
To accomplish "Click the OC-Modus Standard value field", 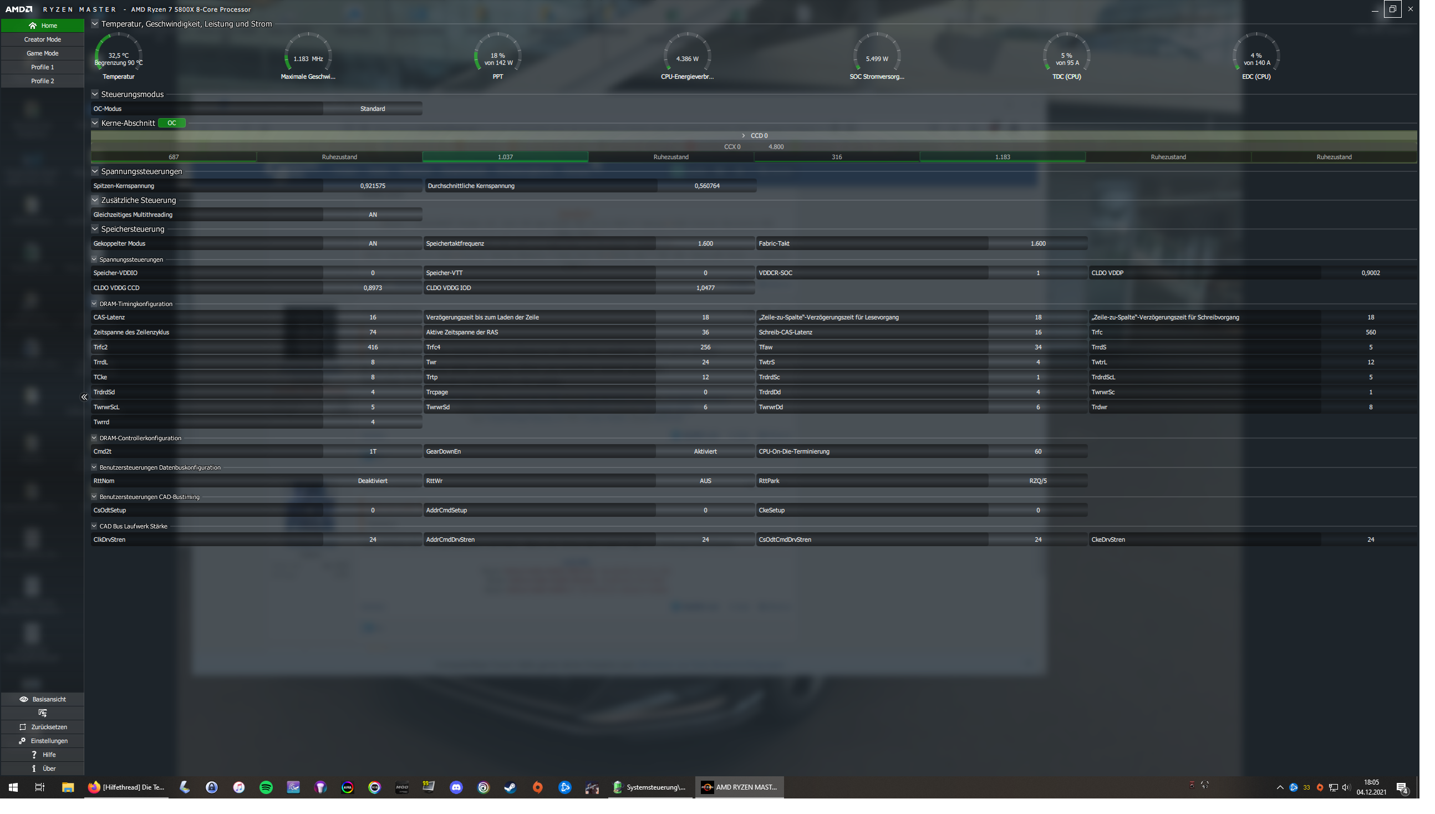I will point(372,109).
